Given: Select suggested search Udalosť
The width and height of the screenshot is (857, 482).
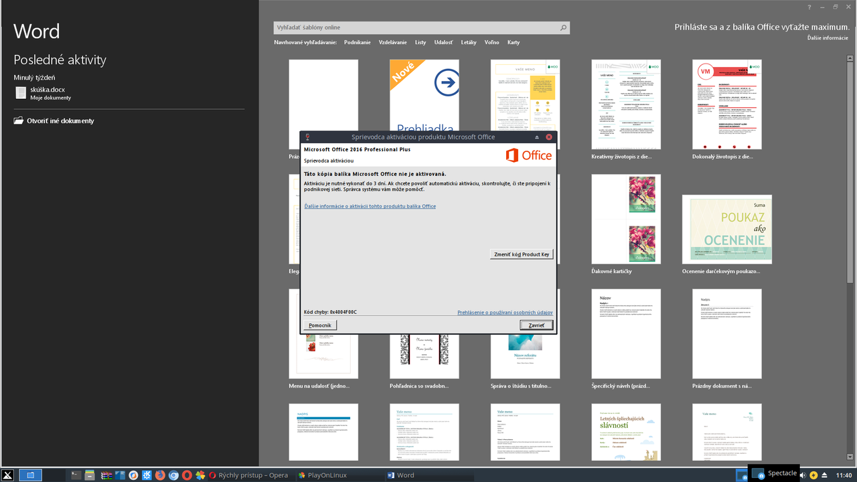Looking at the screenshot, I should tap(443, 42).
